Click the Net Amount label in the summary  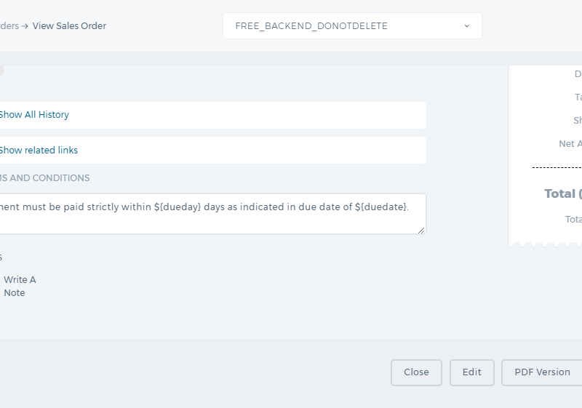[x=570, y=144]
